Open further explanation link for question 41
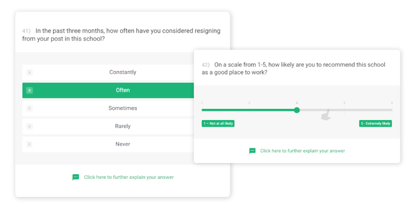Screen dimensions: 414x209 coord(129,177)
